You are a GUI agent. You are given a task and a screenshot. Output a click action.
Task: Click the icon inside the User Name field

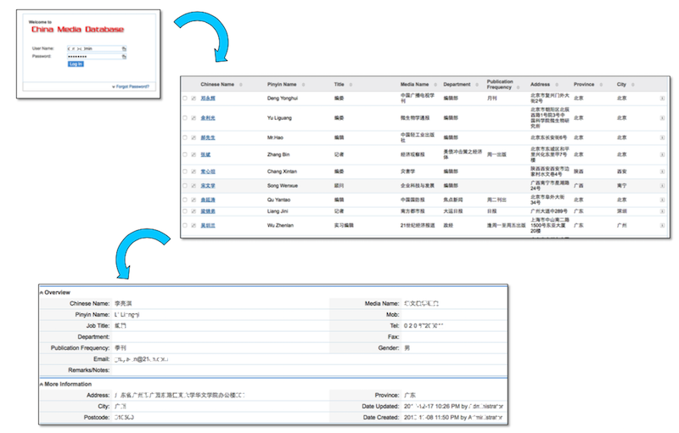pos(124,49)
